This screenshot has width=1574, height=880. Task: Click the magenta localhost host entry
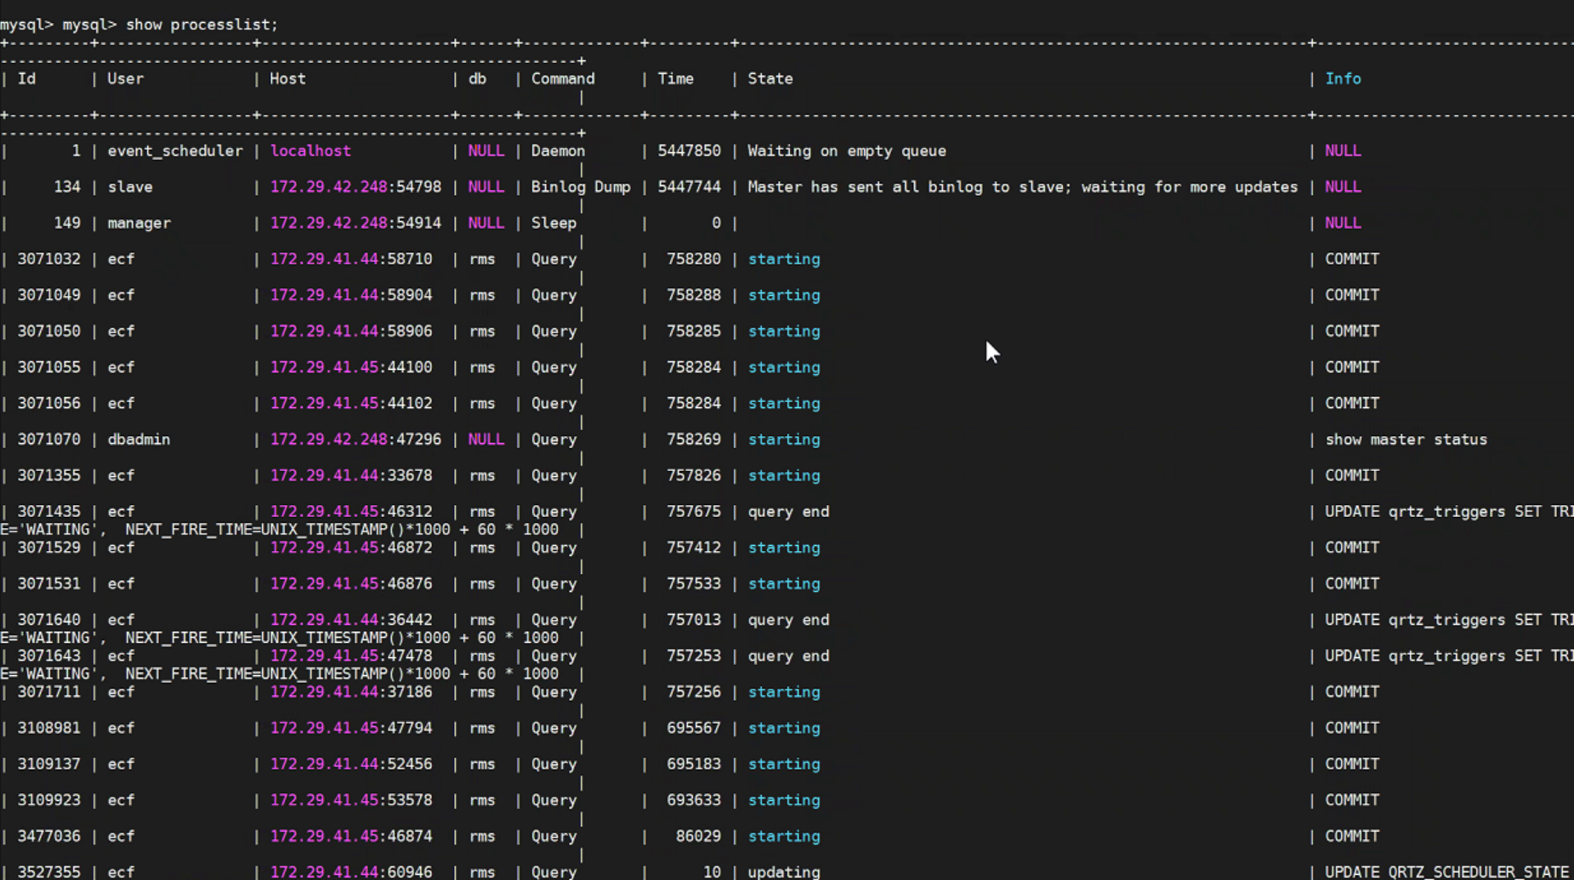tap(310, 151)
